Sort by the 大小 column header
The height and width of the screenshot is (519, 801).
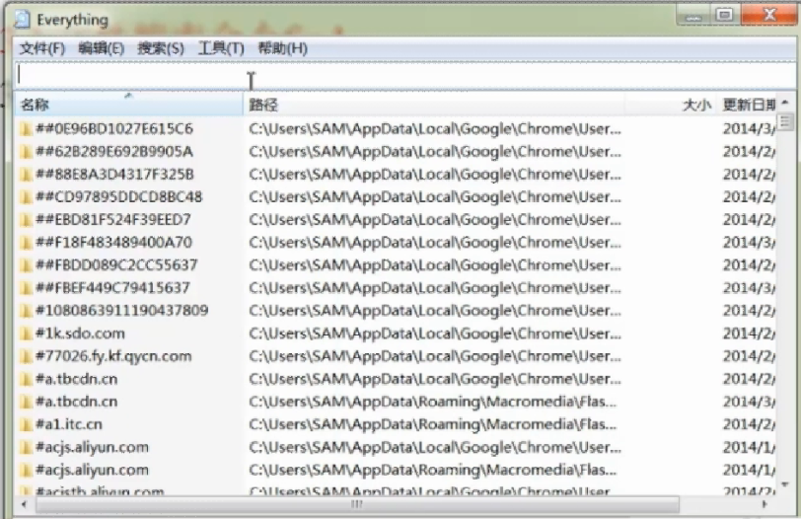point(671,105)
